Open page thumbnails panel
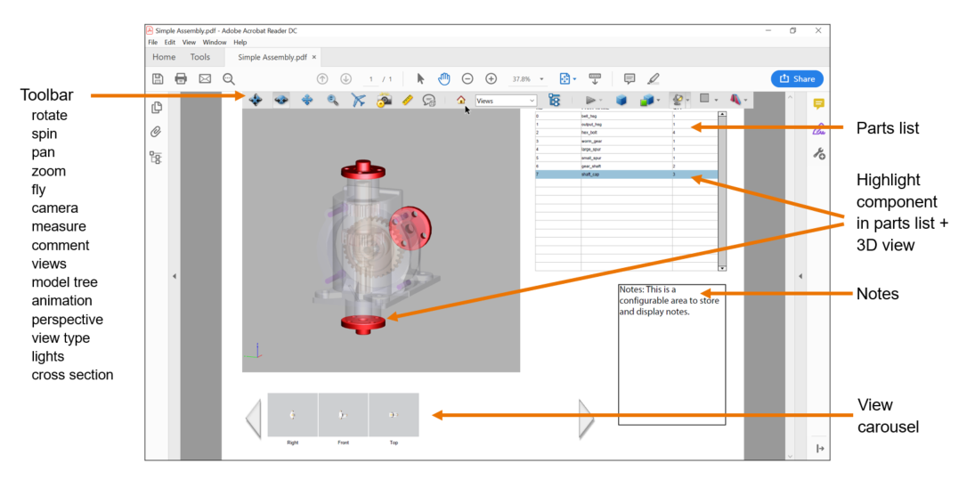Screen dimensions: 975x488 coord(157,108)
